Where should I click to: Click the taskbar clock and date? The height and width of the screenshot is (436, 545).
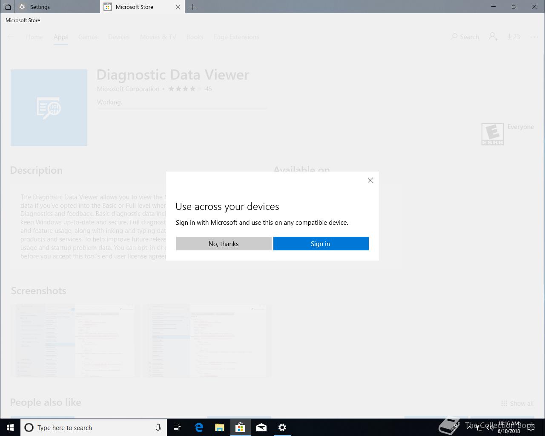(x=509, y=427)
